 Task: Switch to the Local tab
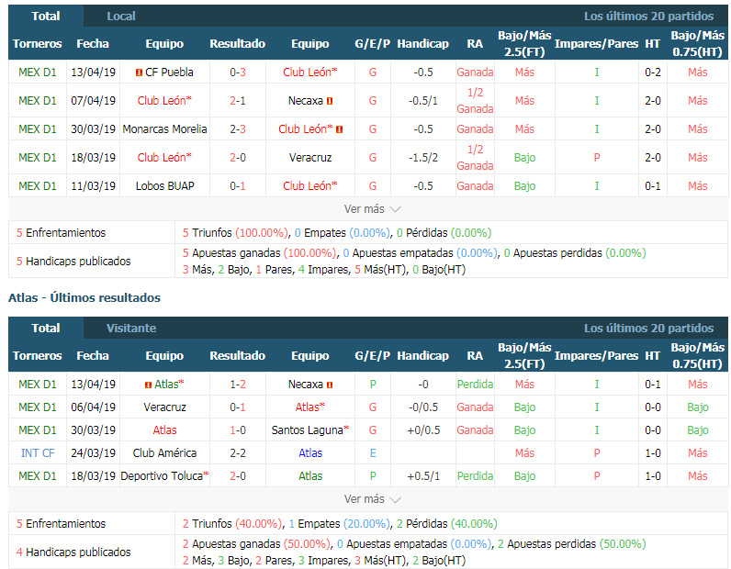click(x=120, y=17)
